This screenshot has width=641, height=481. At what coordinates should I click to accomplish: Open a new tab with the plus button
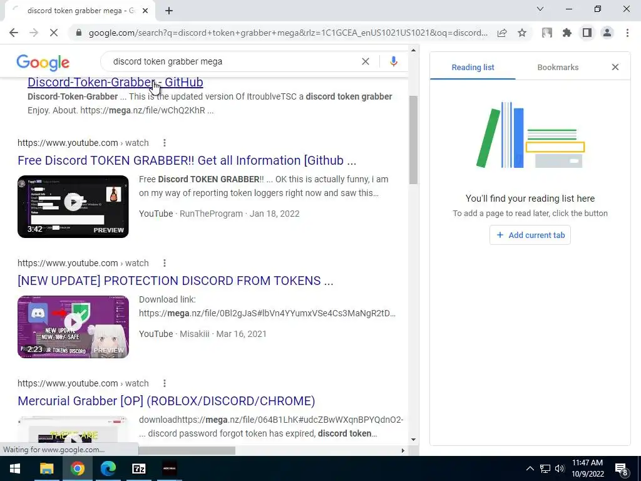169,11
